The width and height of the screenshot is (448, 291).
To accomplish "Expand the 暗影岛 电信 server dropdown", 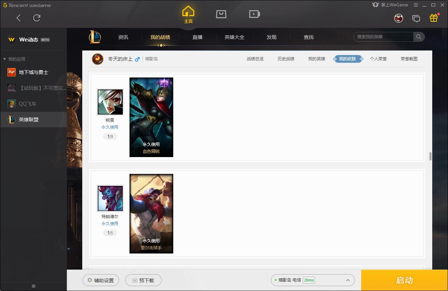I will pyautogui.click(x=313, y=280).
